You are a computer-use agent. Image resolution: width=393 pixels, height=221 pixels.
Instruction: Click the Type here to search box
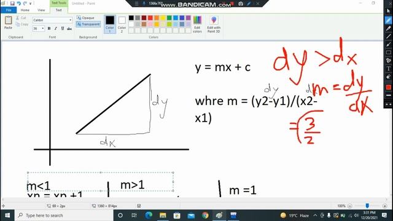(x=64, y=215)
